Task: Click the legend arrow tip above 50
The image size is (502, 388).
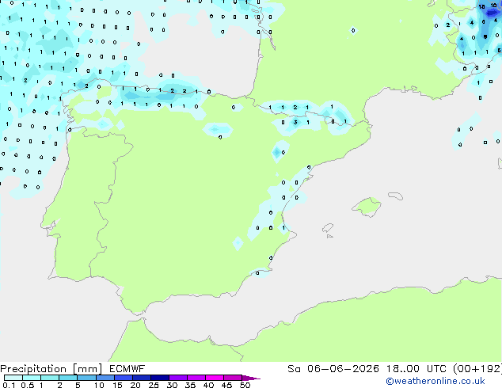Action: [x=251, y=378]
